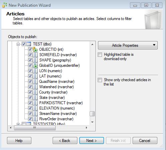Click the vertical scrollbar down arrow
Image resolution: width=166 pixels, height=150 pixels.
(92, 122)
